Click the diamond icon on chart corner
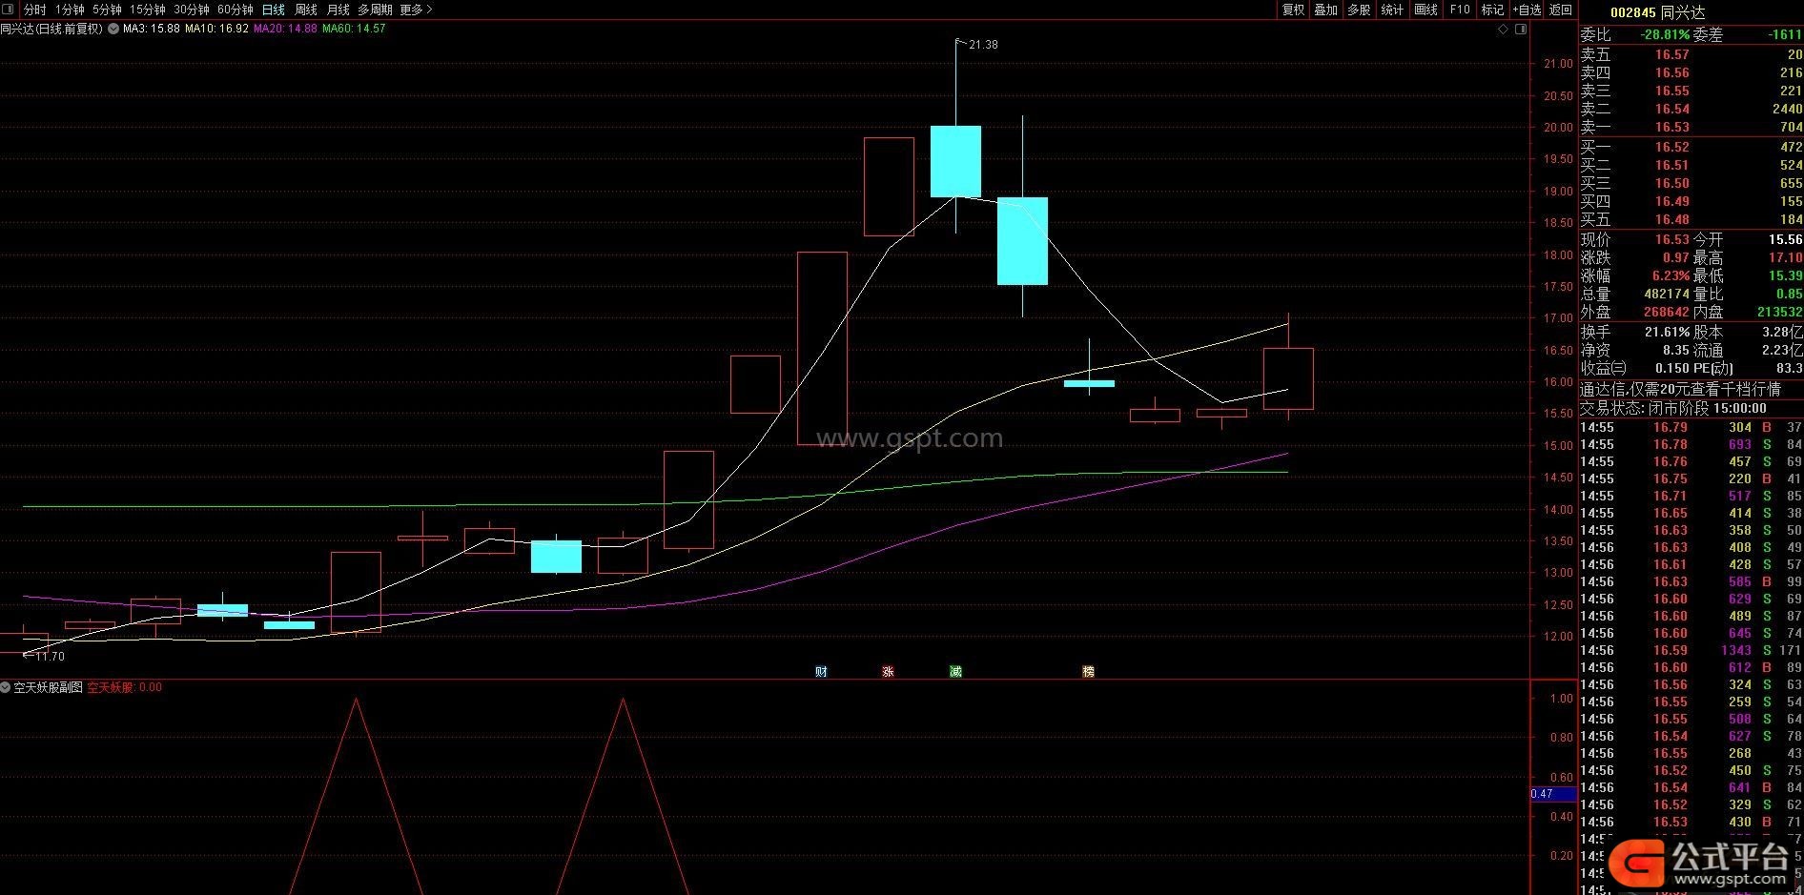The image size is (1804, 895). [1503, 30]
